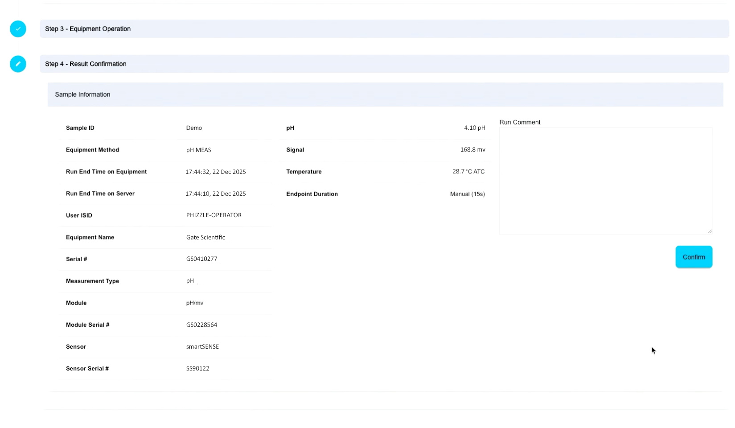Click the Endpoint Duration Manual (15s) value

467,194
